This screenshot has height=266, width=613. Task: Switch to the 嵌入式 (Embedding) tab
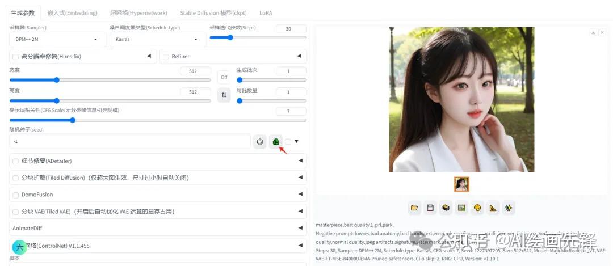pos(72,13)
